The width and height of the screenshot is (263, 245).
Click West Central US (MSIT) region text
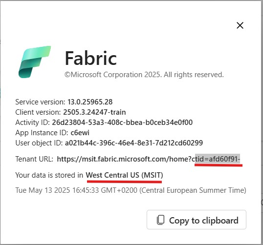click(124, 175)
